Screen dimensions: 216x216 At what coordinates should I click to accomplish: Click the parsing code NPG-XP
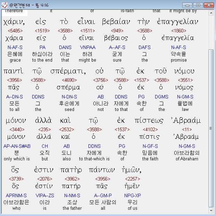[133, 195]
